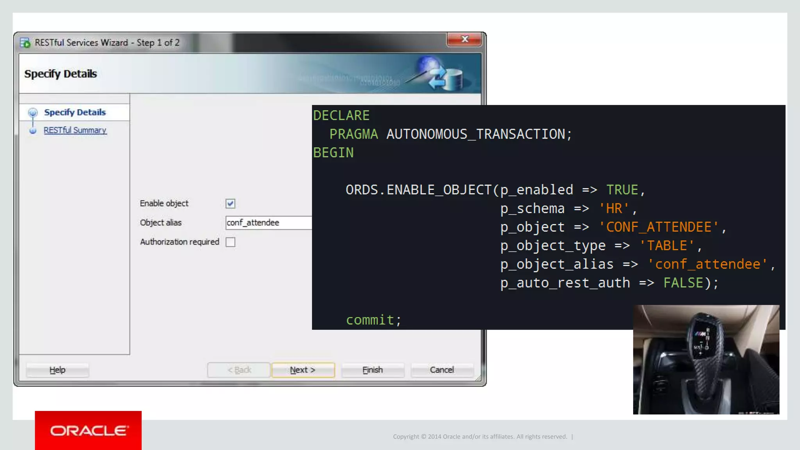Viewport: 800px width, 450px height.
Task: Click the 'p_object_alias' parameter line
Action: pos(638,264)
